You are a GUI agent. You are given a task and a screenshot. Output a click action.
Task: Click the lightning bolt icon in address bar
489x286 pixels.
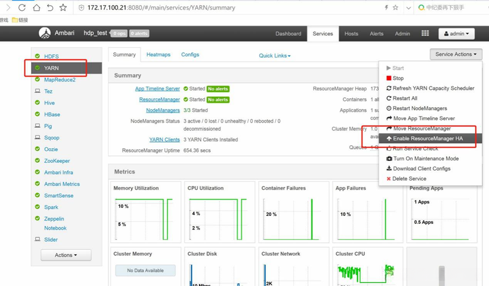[386, 7]
